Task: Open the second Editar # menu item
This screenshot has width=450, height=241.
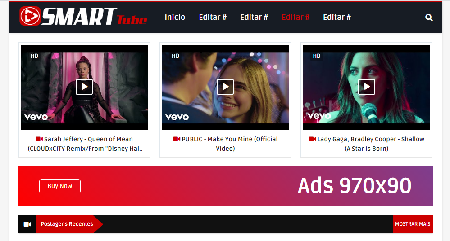Action: click(254, 17)
